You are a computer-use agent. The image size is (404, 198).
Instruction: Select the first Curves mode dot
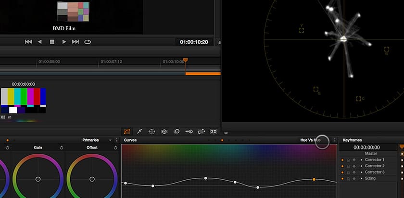208,140
